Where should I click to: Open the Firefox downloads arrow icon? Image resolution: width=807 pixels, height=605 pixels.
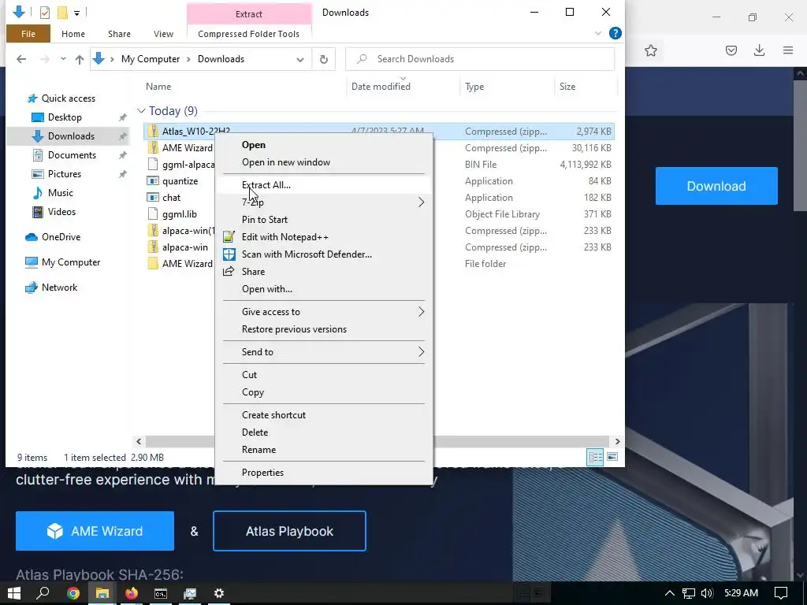tap(759, 50)
